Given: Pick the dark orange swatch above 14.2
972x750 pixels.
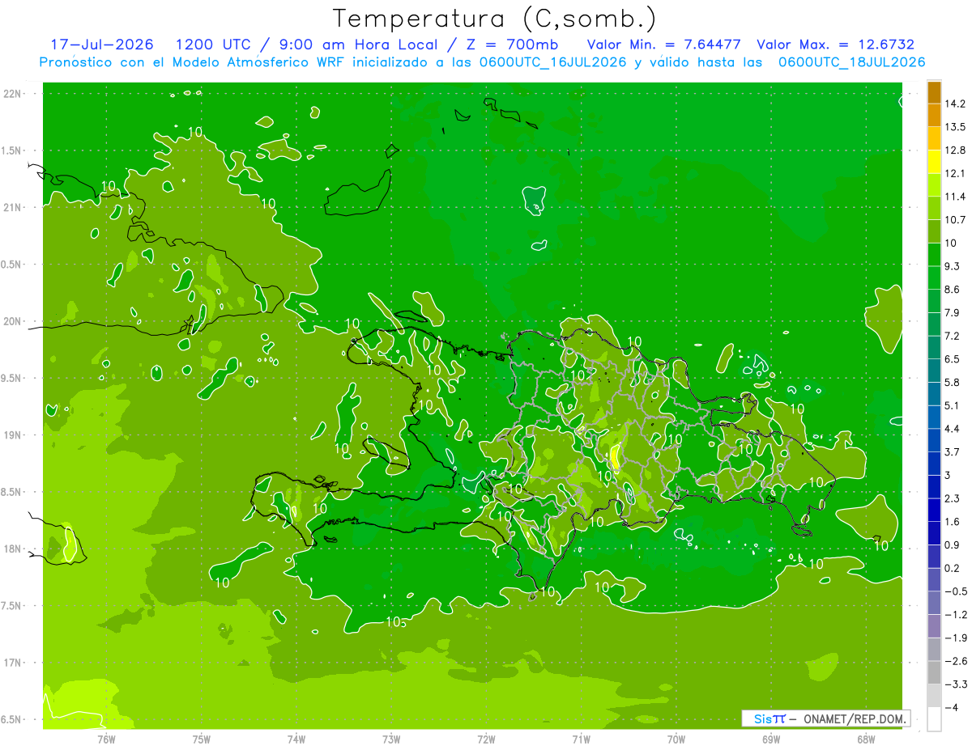Looking at the screenshot, I should [x=934, y=92].
